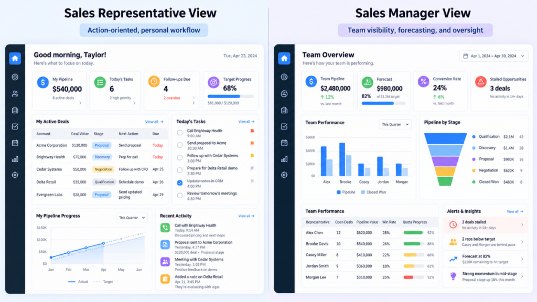This screenshot has height=302, width=537.
Task: Uncheck the Update notes in CRM task
Action: coord(180,183)
